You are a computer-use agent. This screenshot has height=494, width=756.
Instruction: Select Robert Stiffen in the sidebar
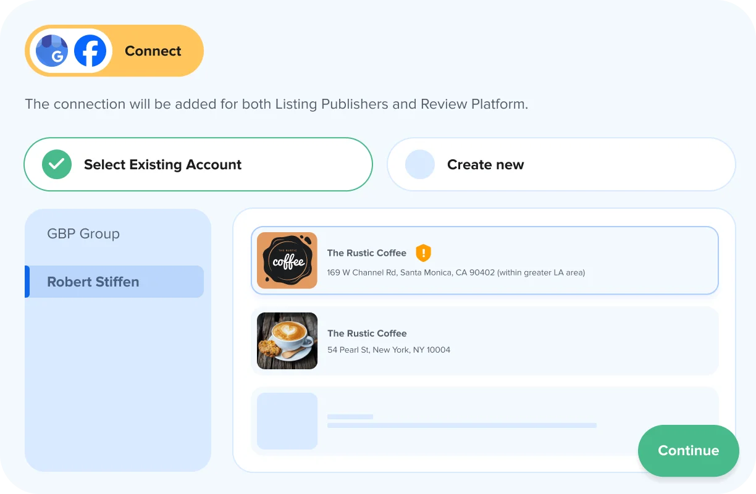click(x=93, y=282)
